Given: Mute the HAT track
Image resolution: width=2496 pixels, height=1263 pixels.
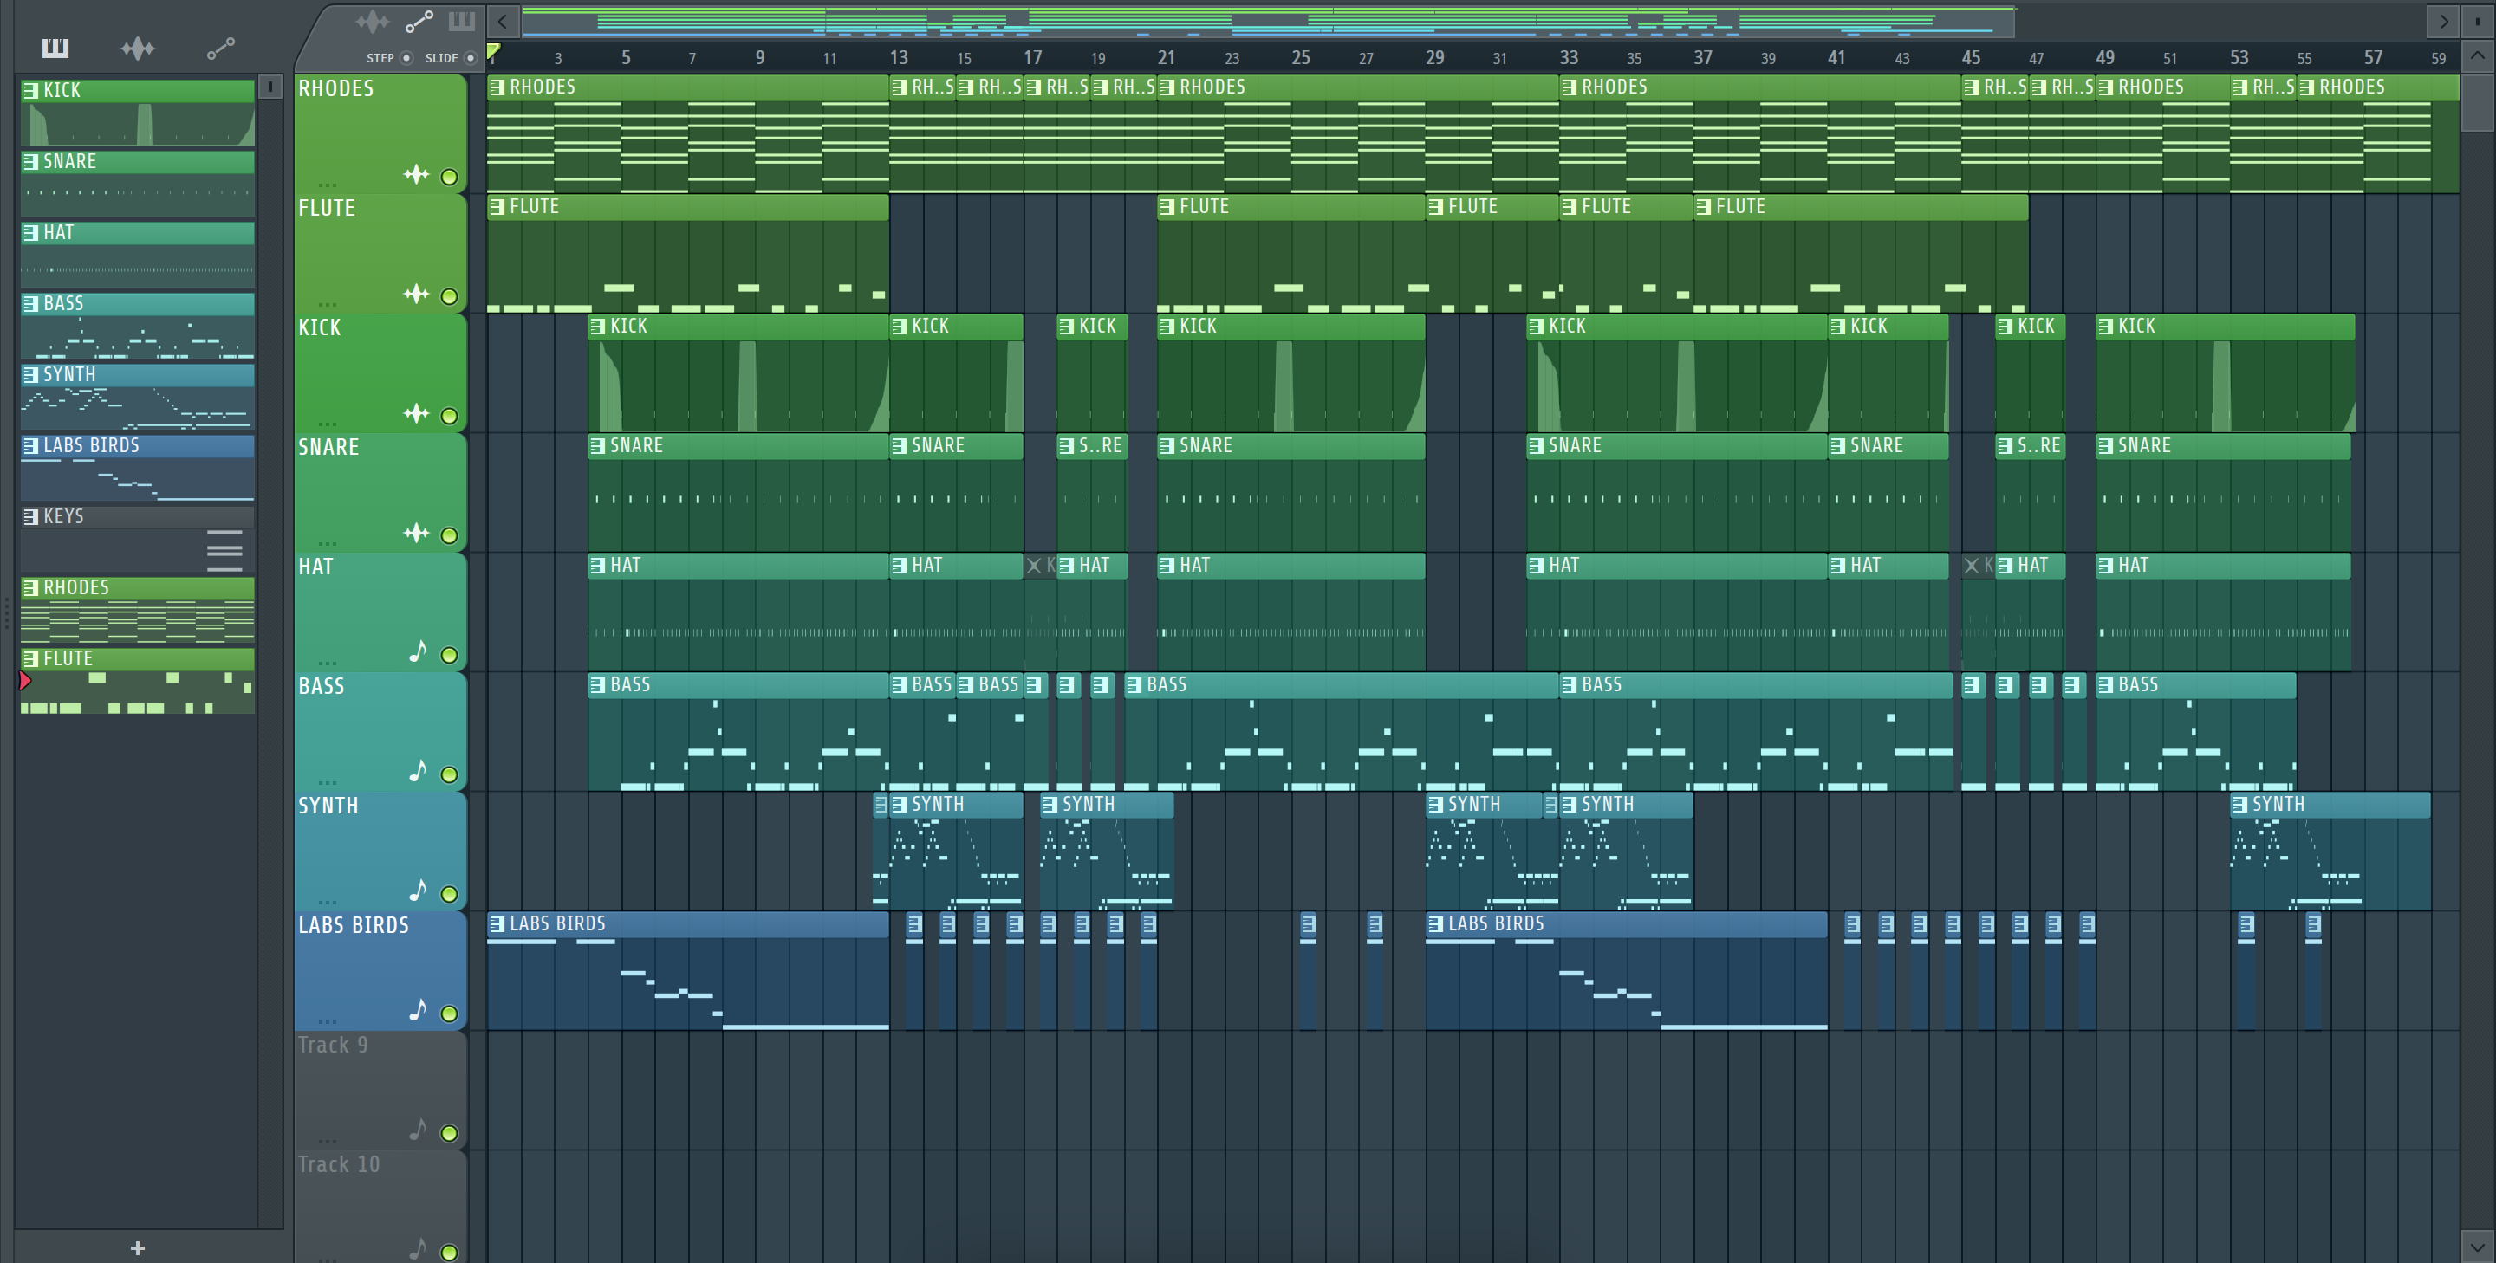Looking at the screenshot, I should pos(449,656).
